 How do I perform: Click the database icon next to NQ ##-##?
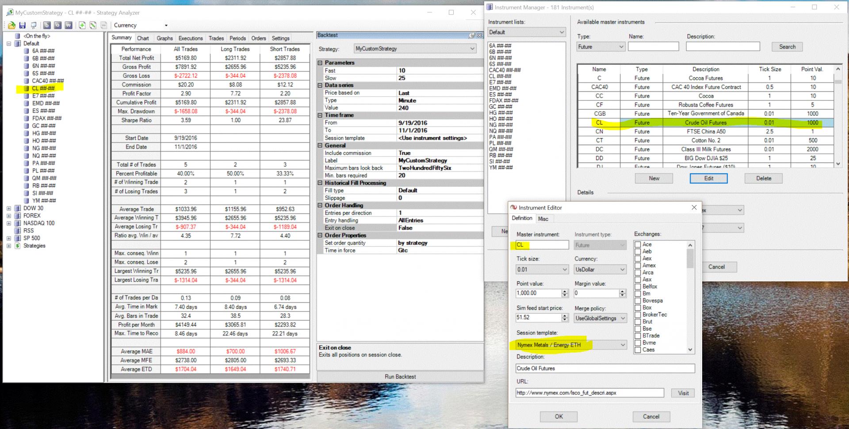27,156
